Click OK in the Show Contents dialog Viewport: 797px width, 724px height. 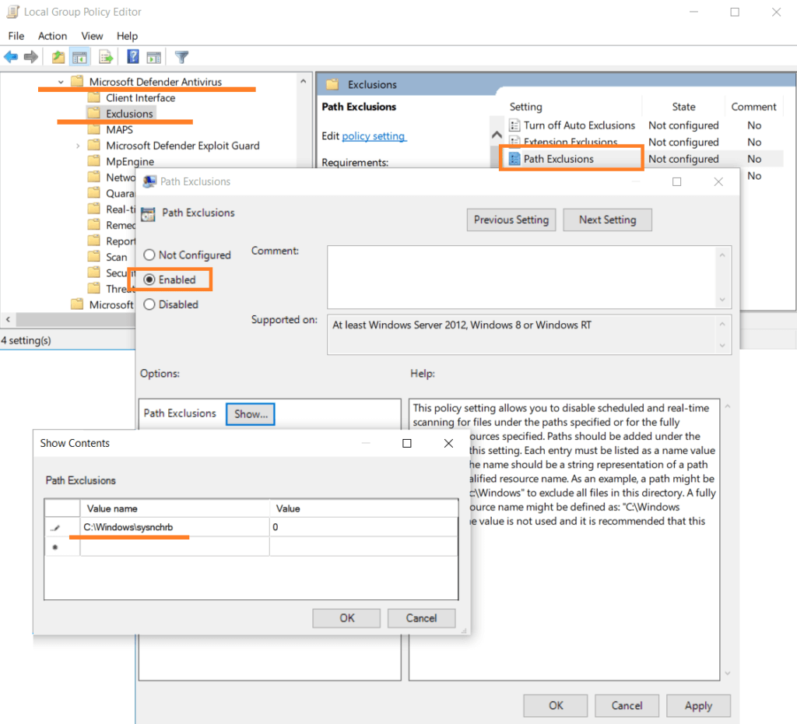[x=346, y=618]
